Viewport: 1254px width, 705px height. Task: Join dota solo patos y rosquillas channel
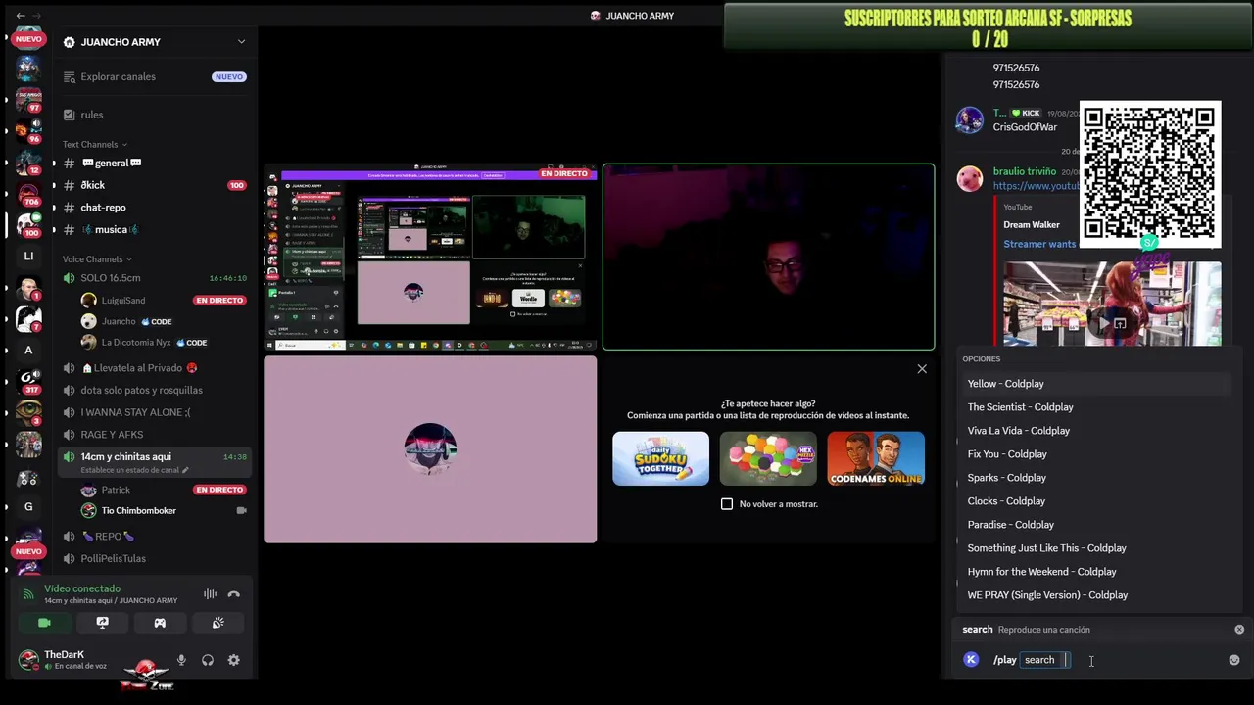155,390
